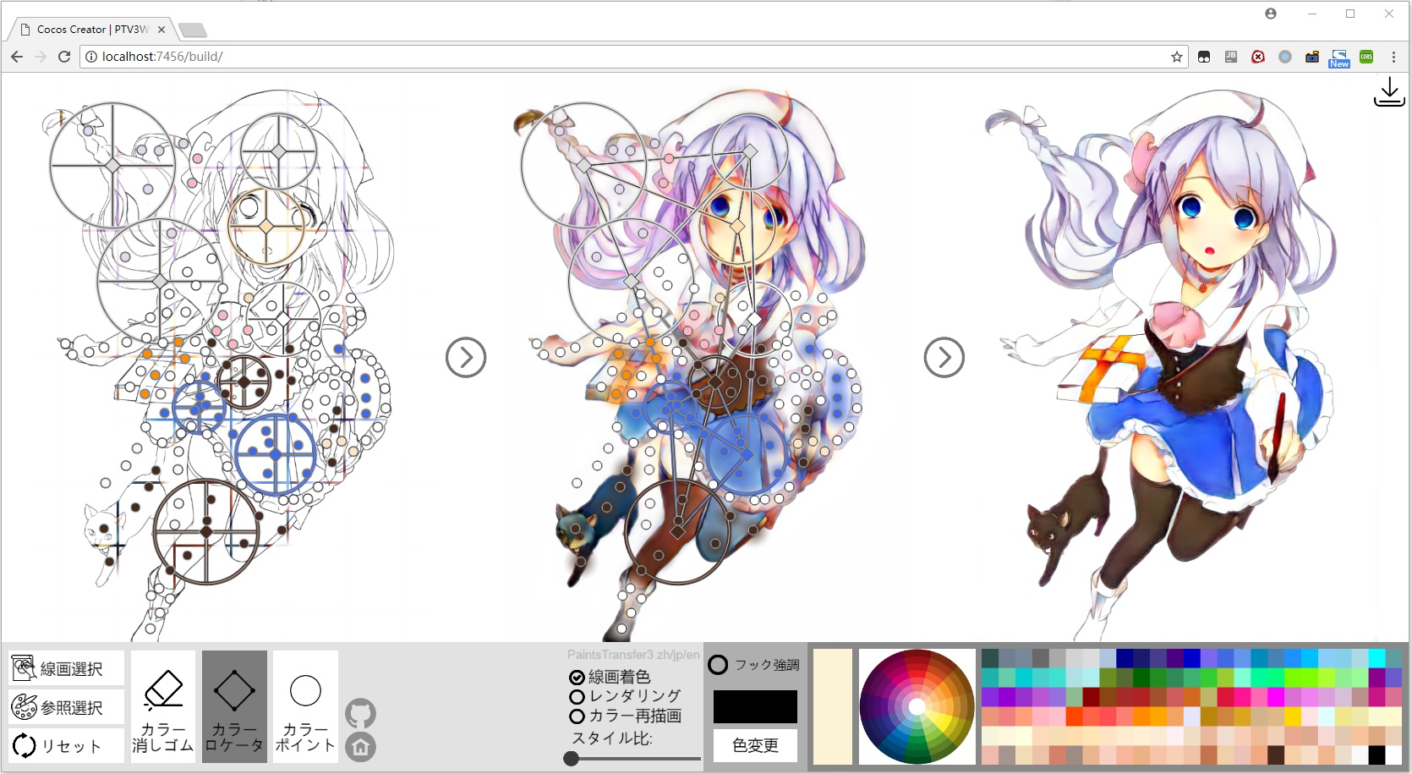Click the スタイル比 slider handle
The height and width of the screenshot is (774, 1412).
click(x=572, y=759)
